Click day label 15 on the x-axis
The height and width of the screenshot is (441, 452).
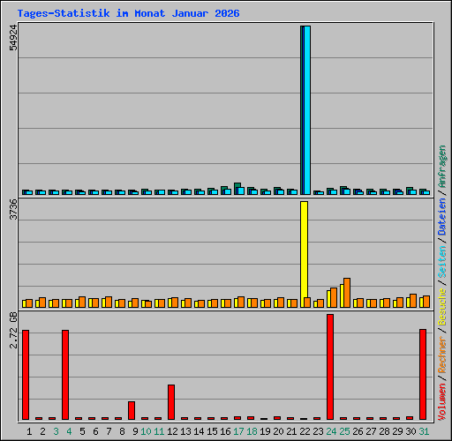tap(212, 431)
